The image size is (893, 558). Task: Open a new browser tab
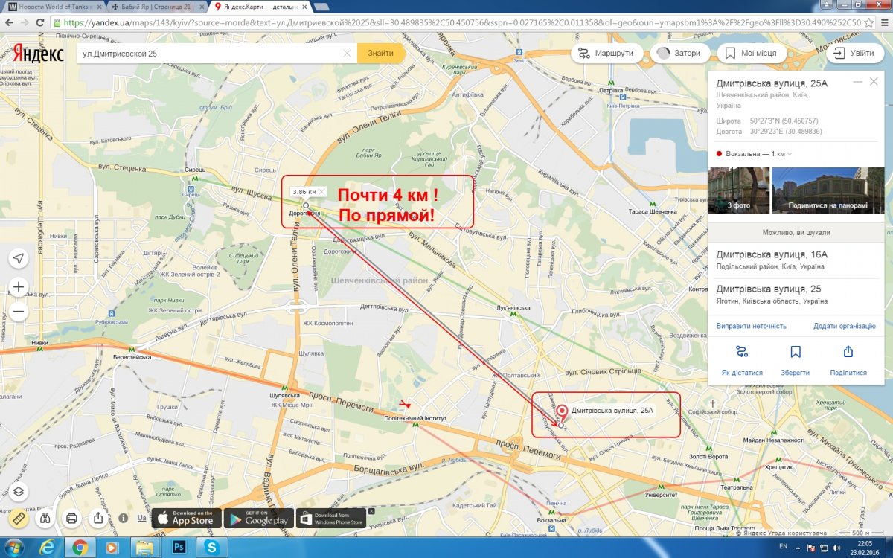click(321, 7)
